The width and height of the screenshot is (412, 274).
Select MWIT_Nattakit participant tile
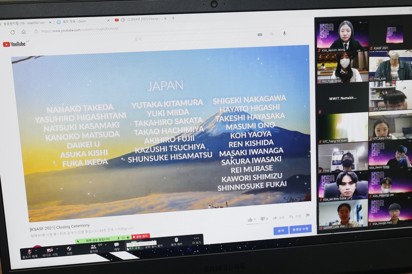[x=343, y=98]
